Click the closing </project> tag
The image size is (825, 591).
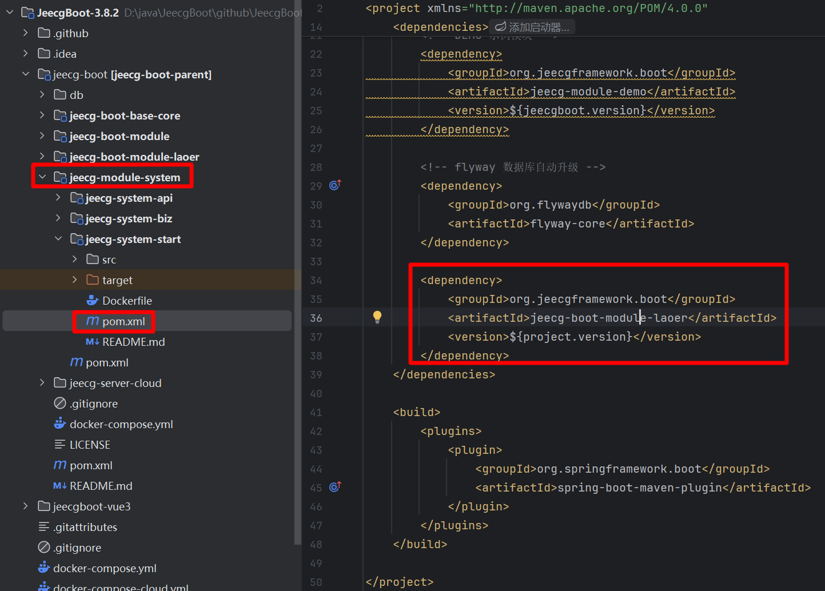tap(400, 582)
